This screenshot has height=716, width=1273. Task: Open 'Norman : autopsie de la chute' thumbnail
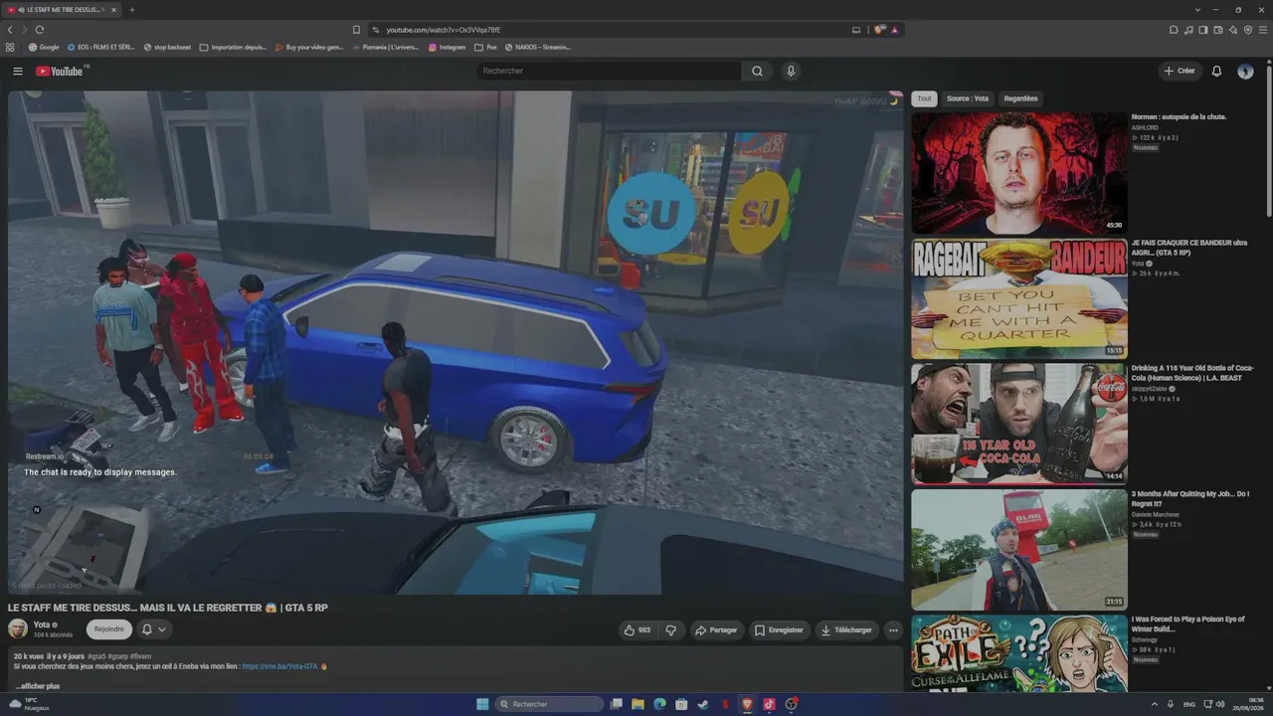(1019, 173)
